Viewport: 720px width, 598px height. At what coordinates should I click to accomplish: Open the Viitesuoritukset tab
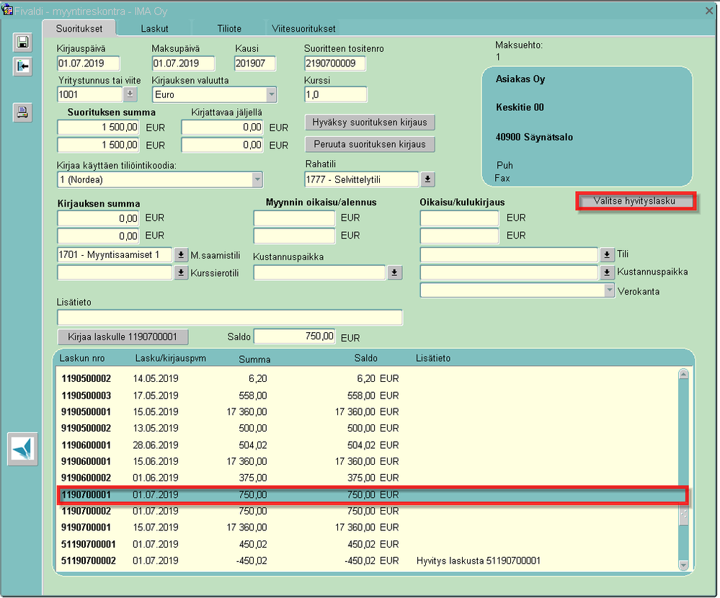point(303,28)
